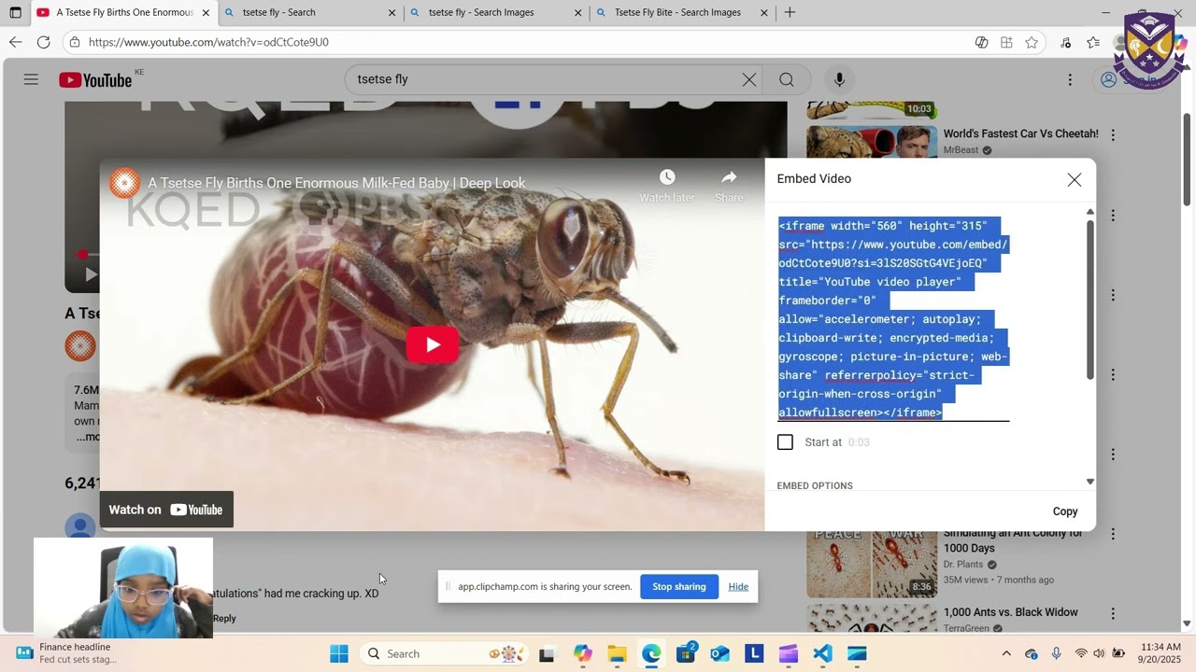Open Microsoft Store from the taskbar

pyautogui.click(x=686, y=653)
